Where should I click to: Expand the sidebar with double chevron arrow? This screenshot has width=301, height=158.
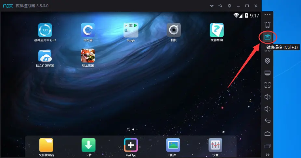[x=268, y=154]
